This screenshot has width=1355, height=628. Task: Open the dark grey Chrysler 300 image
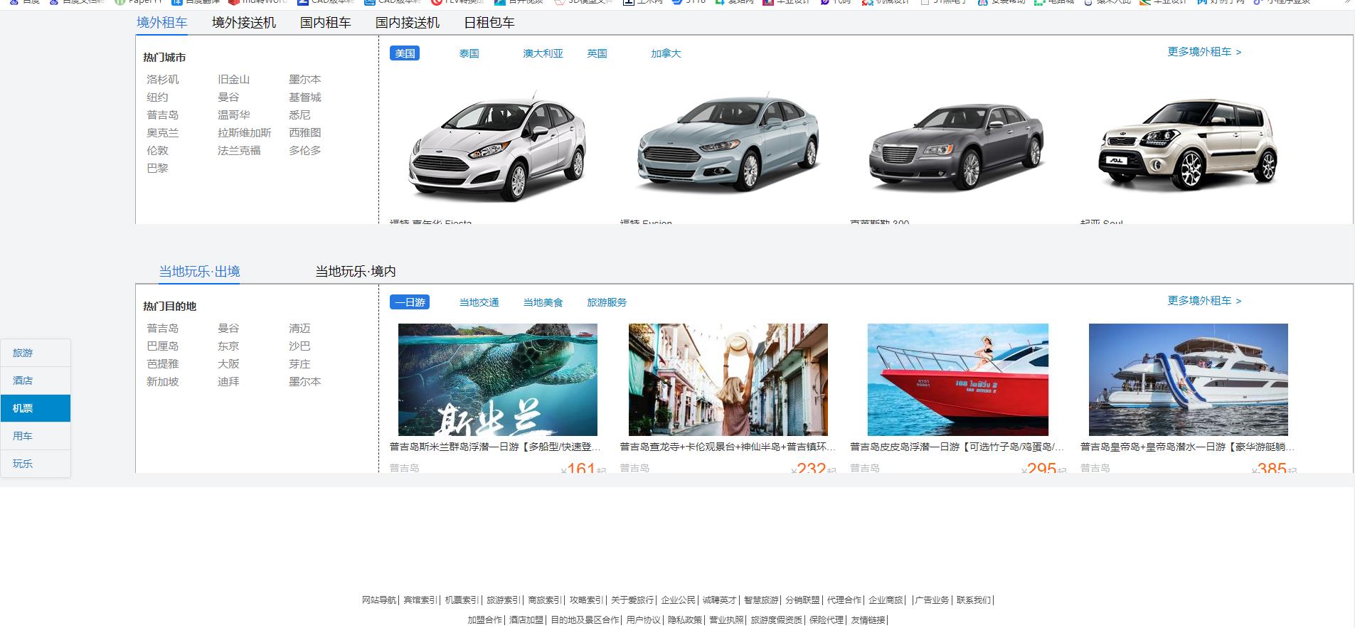click(957, 147)
